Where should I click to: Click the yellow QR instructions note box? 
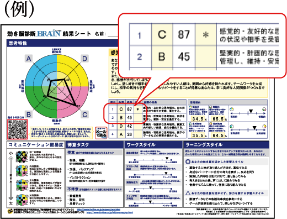(61, 133)
